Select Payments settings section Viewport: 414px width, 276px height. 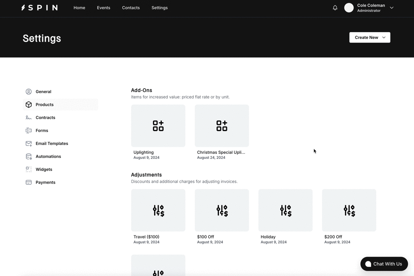[61, 182]
